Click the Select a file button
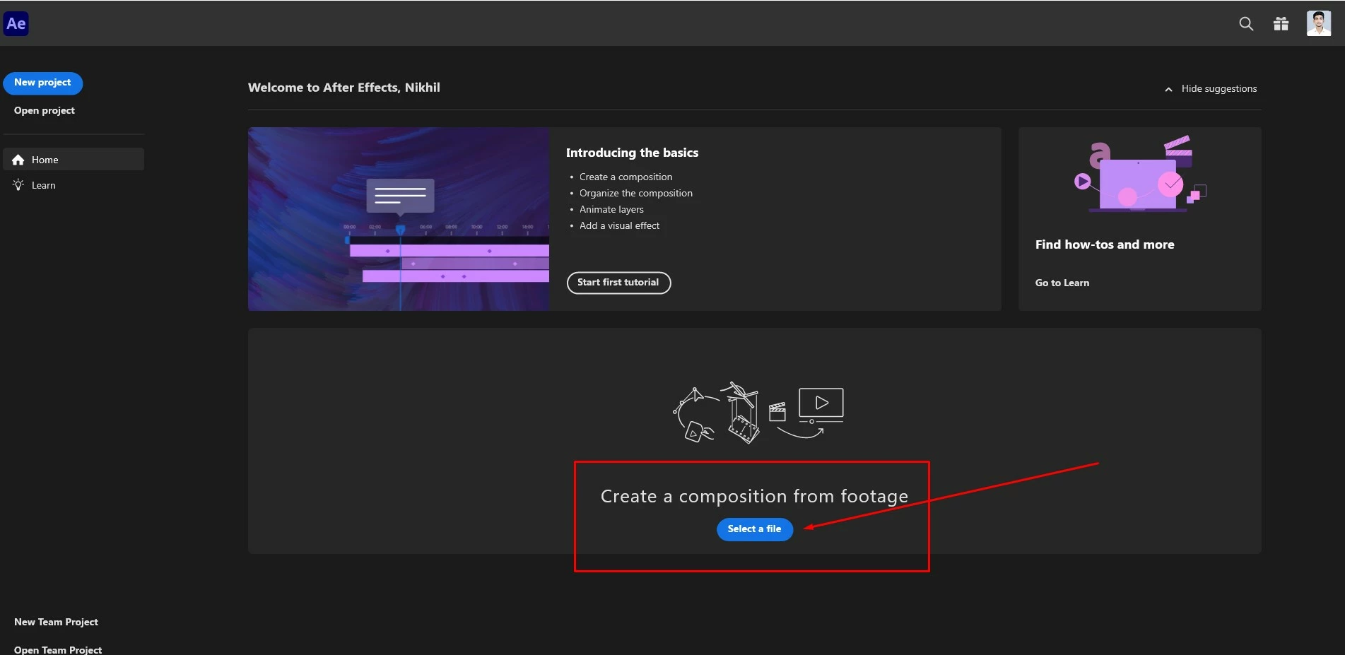 [x=755, y=529]
